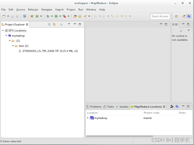The image size is (194, 145).
Task: Open the New wizard dropdown arrow
Action: pyautogui.click(x=8, y=16)
